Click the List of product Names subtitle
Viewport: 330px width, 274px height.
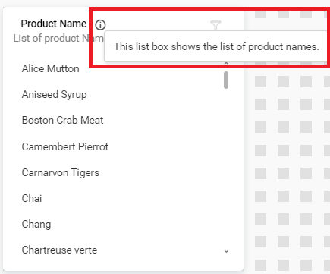tap(58, 39)
